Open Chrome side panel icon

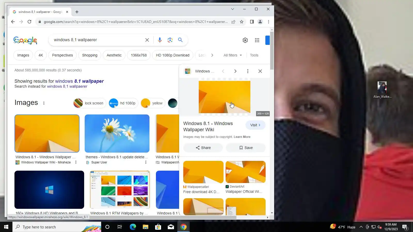coord(252,22)
